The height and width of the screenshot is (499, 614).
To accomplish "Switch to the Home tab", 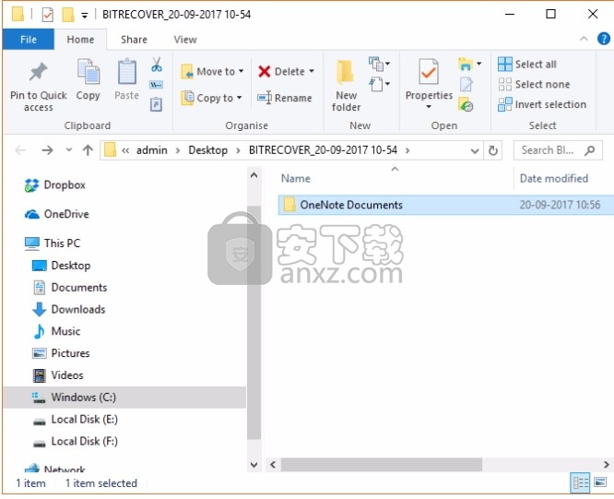I will click(80, 40).
